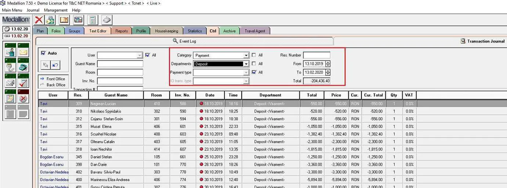Open the Payment type dropdown
The height and width of the screenshot is (188, 507).
click(x=246, y=73)
